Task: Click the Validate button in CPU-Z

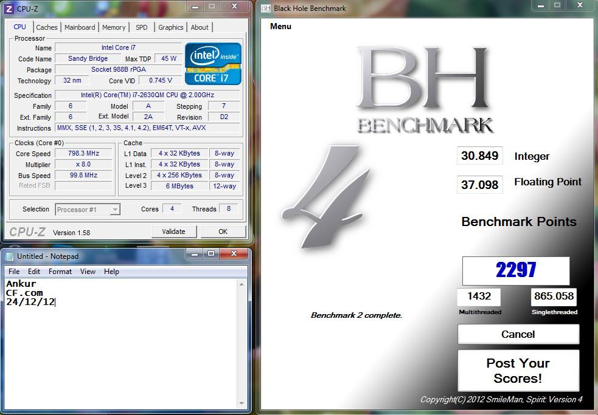Action: (174, 232)
